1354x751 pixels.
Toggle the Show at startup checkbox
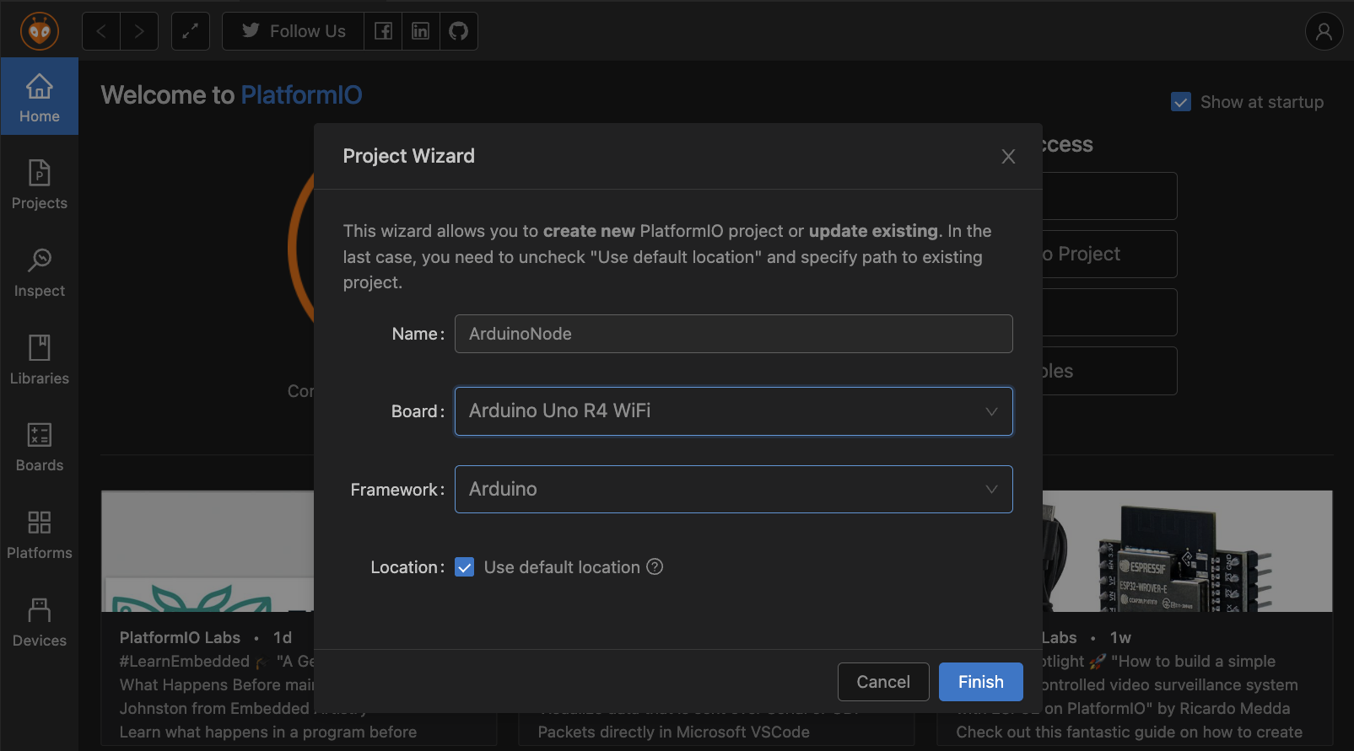(x=1181, y=102)
